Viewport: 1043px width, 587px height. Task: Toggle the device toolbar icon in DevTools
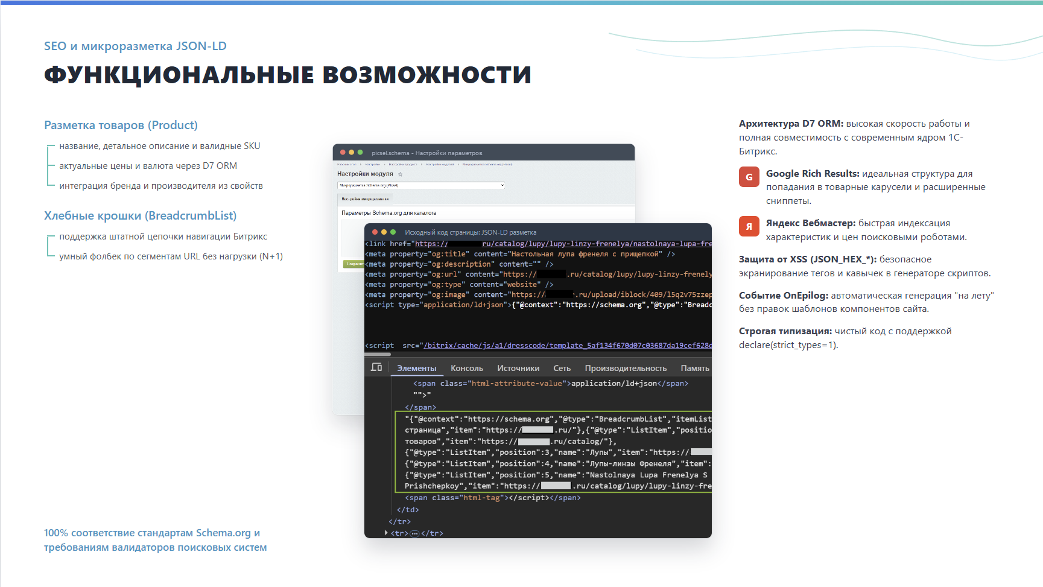coord(376,367)
